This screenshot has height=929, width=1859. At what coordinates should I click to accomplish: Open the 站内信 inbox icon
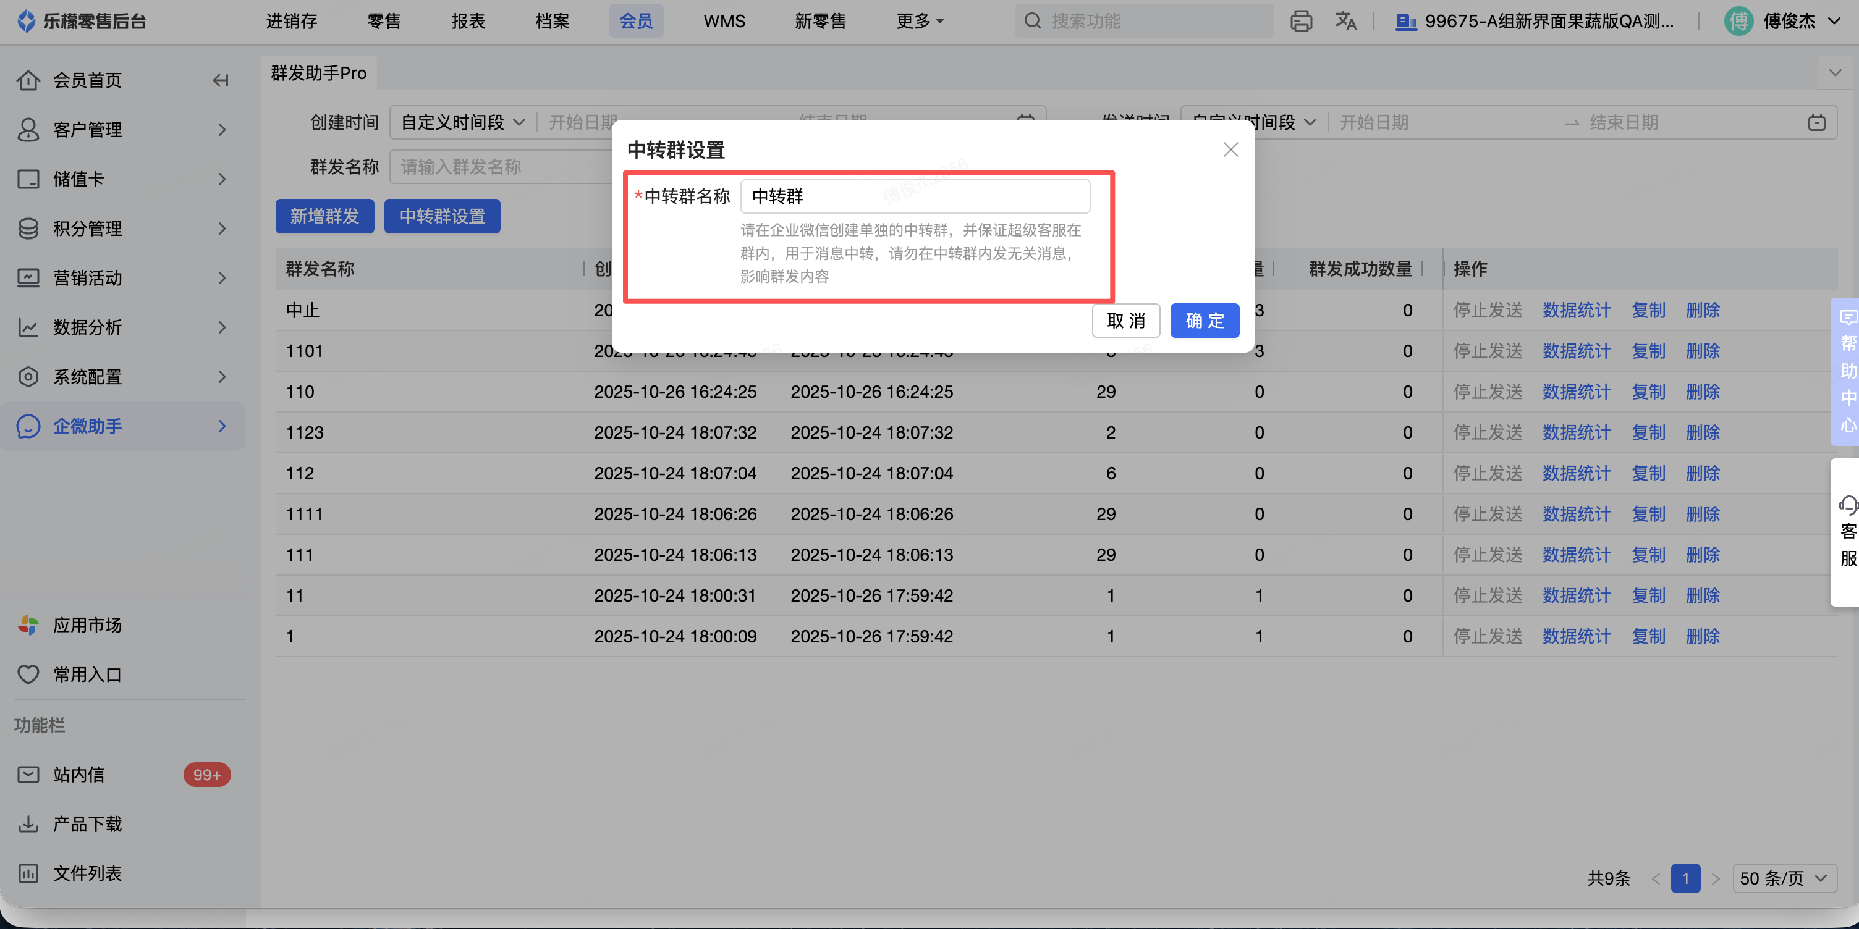pos(28,775)
